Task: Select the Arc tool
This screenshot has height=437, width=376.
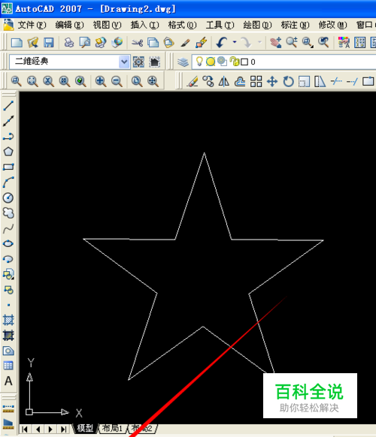Action: tap(8, 182)
